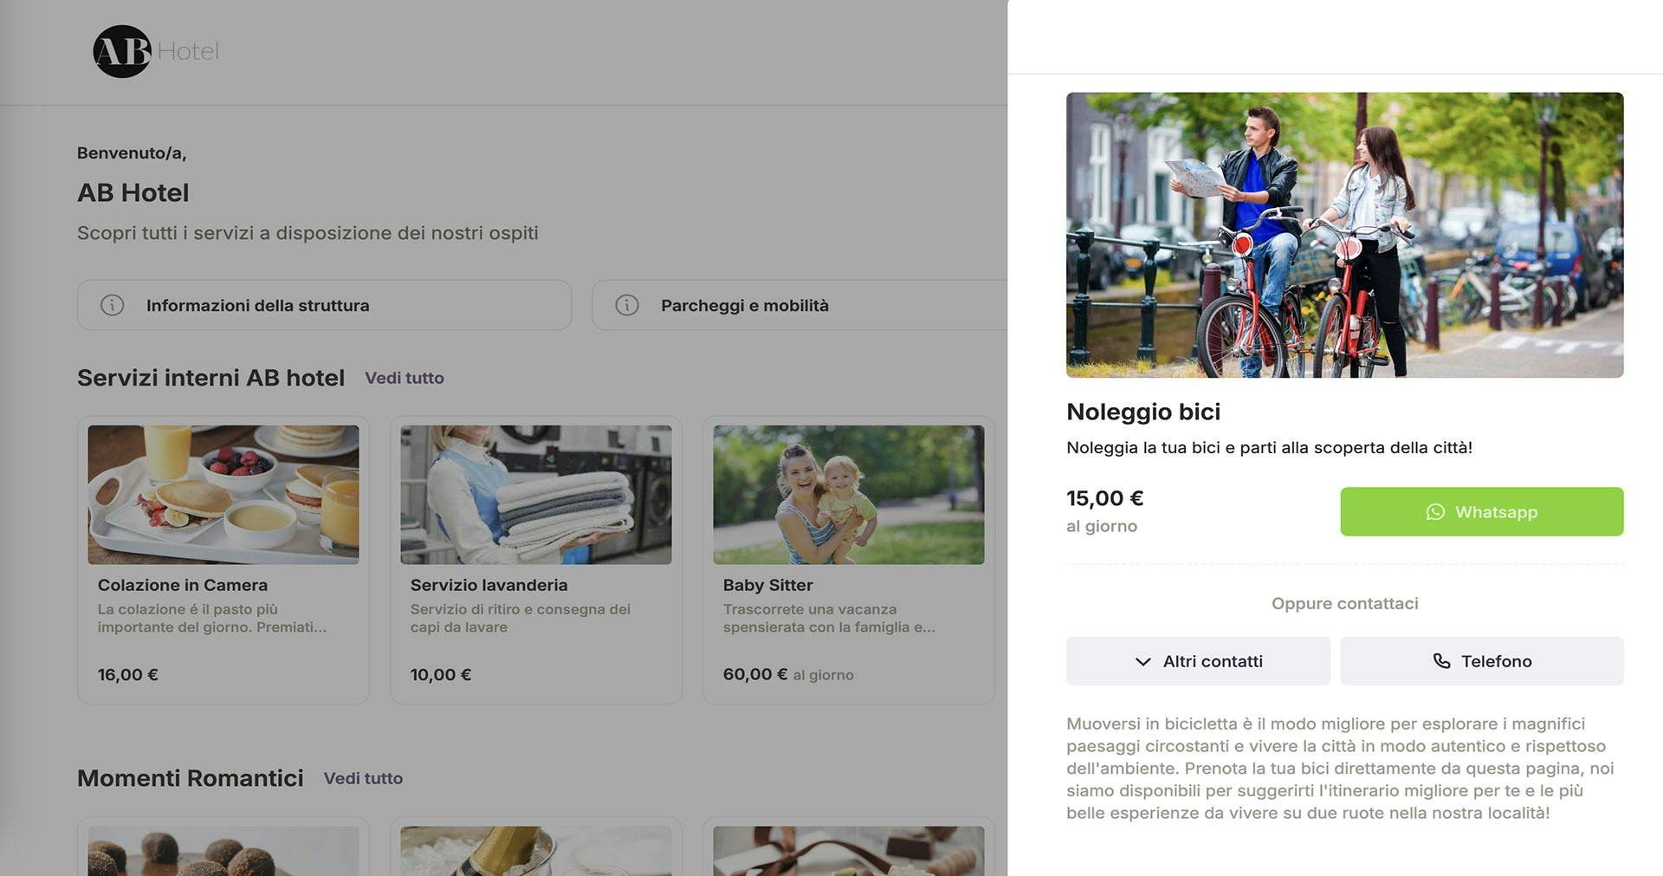Viewport: 1663px width, 876px height.
Task: Click the 16,00 € price
Action: [x=128, y=674]
